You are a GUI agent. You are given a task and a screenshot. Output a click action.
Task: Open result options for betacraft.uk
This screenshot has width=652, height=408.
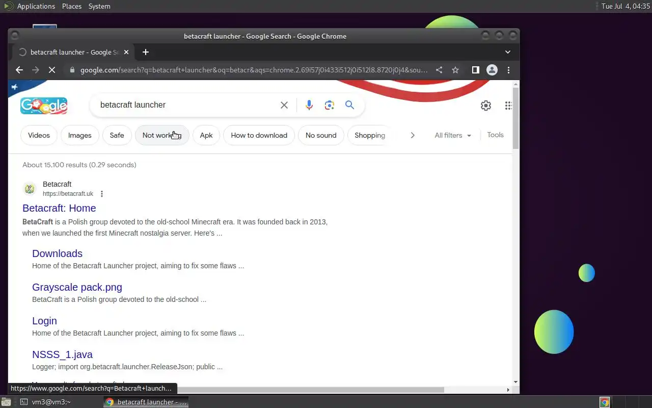pos(102,194)
